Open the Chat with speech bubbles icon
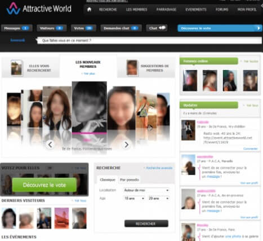The width and height of the screenshot is (263, 241). pyautogui.click(x=157, y=28)
